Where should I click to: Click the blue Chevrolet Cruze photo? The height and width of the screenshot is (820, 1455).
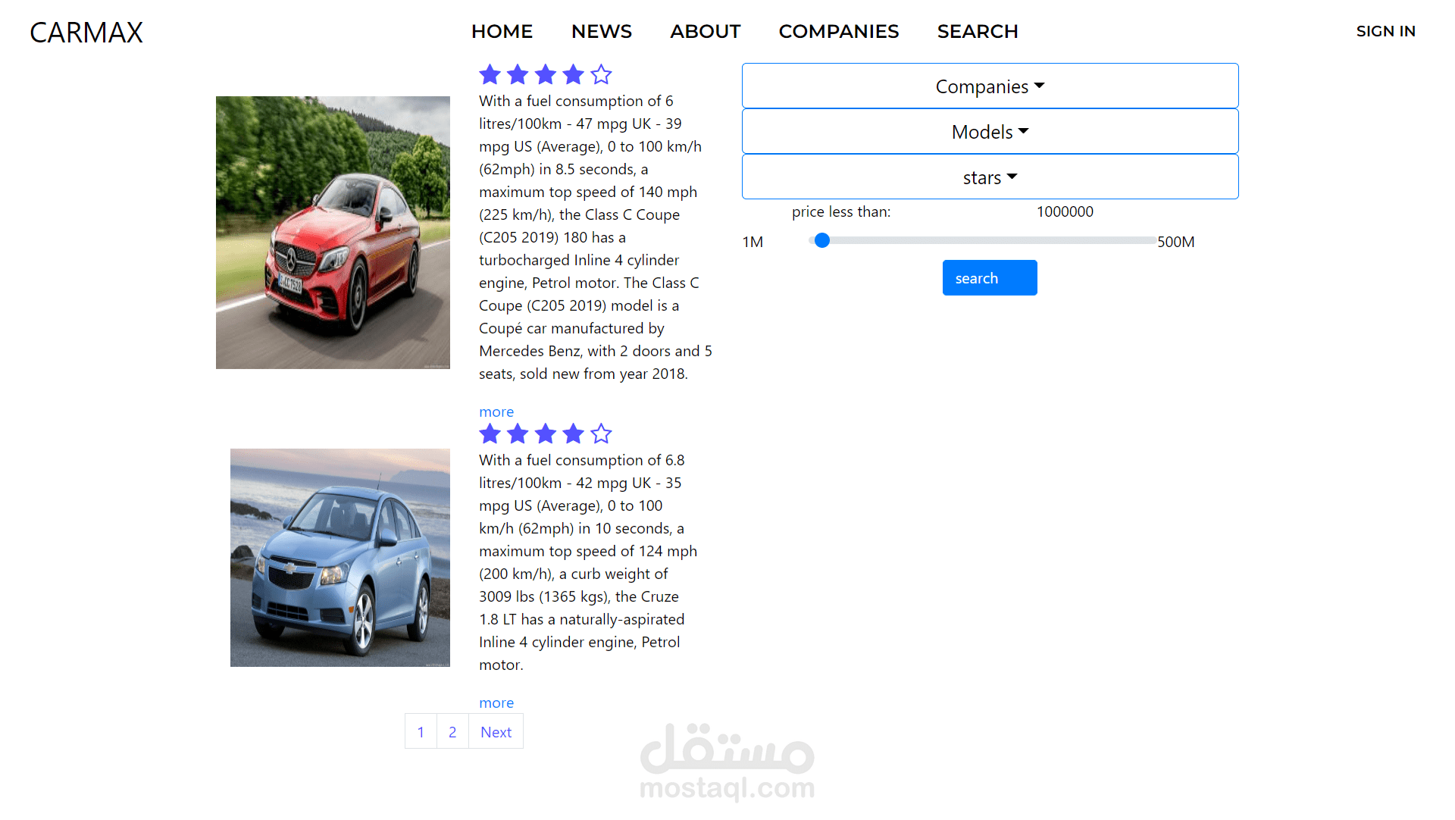click(339, 557)
